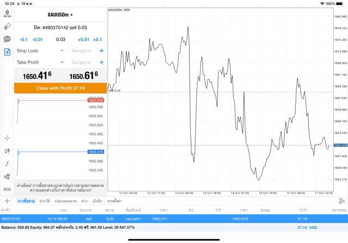Screen dimensions: 348x243
Task: Decrease volume by -0.01
Action: pos(38,40)
